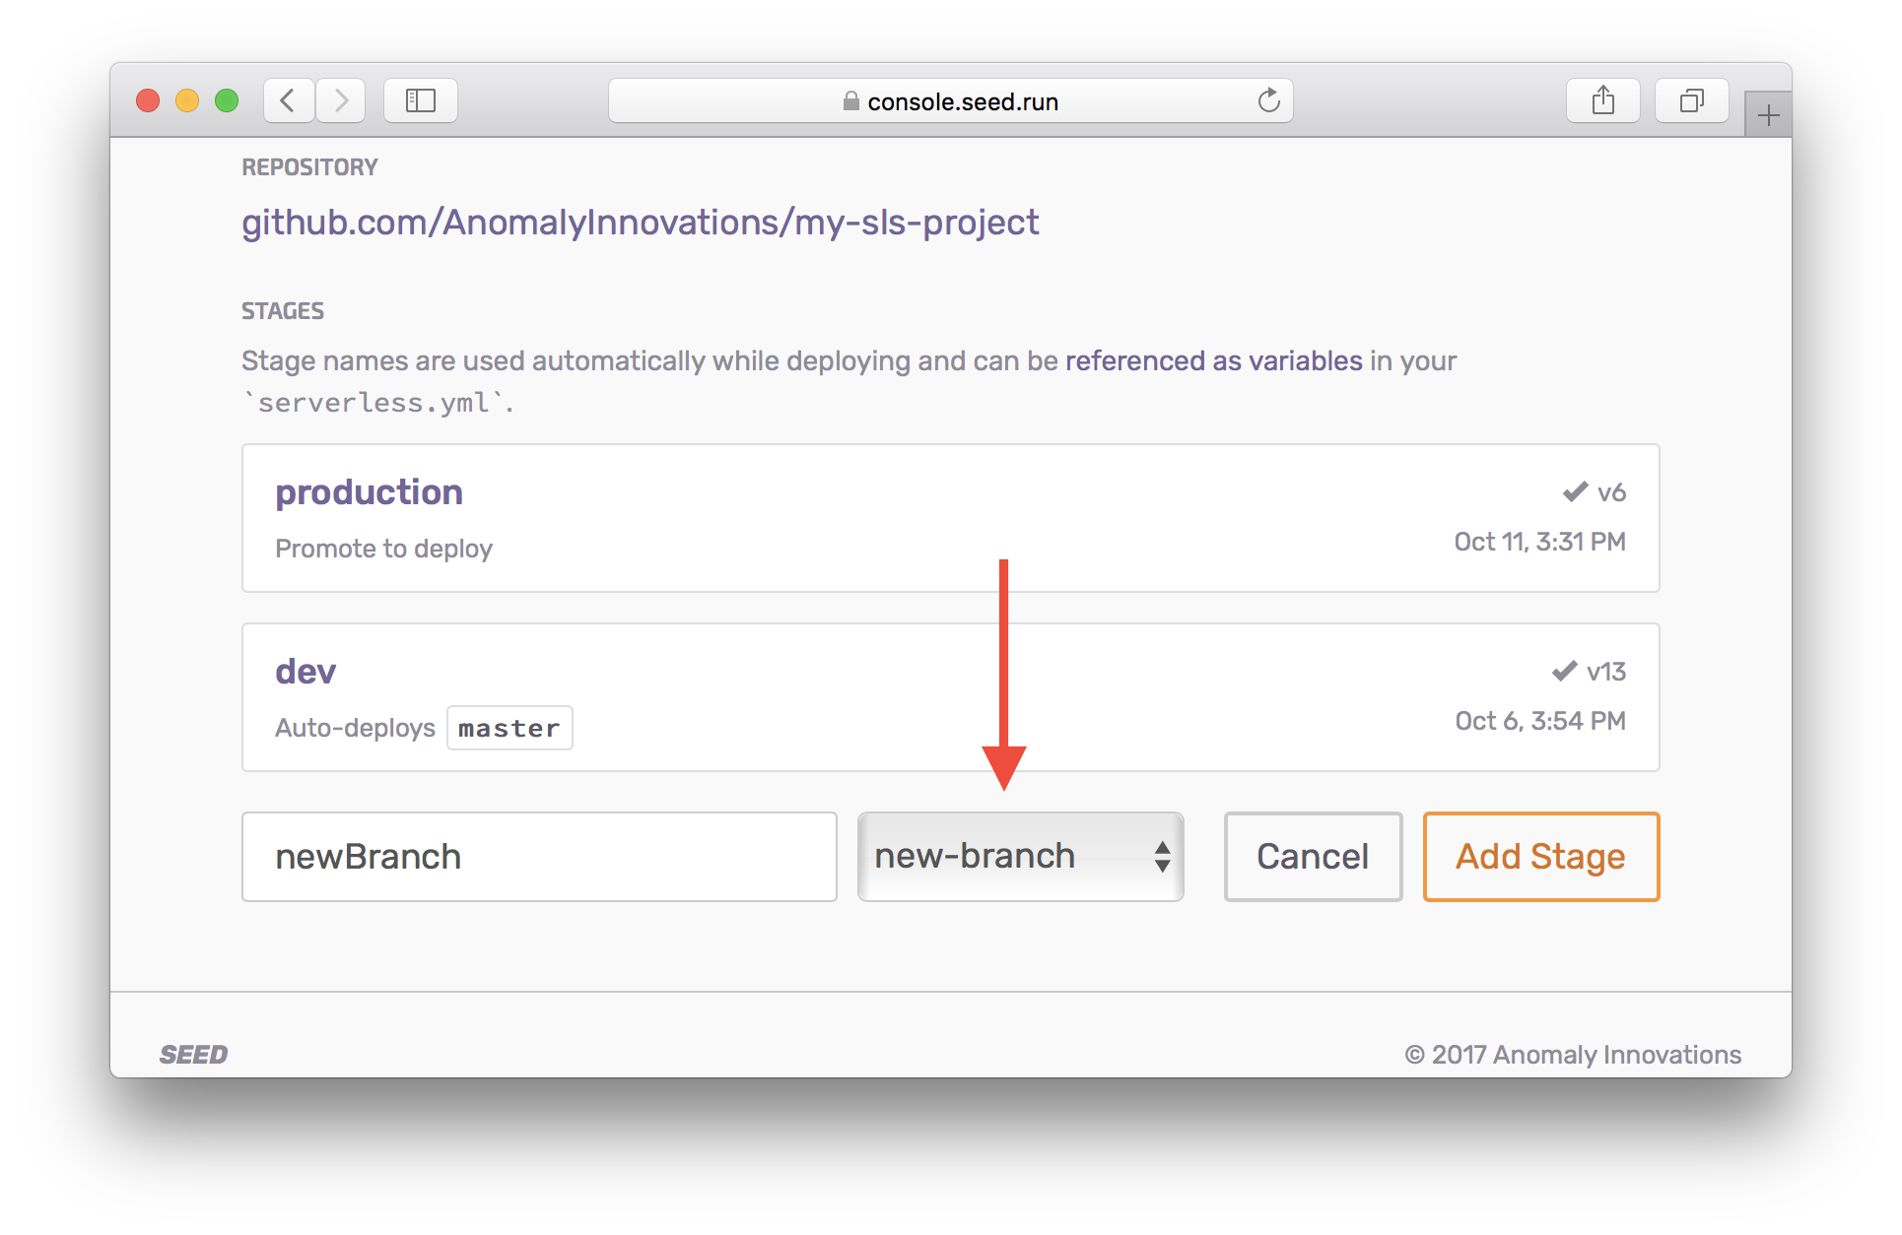Open the Share sheet icon
This screenshot has width=1902, height=1235.
(x=1602, y=100)
